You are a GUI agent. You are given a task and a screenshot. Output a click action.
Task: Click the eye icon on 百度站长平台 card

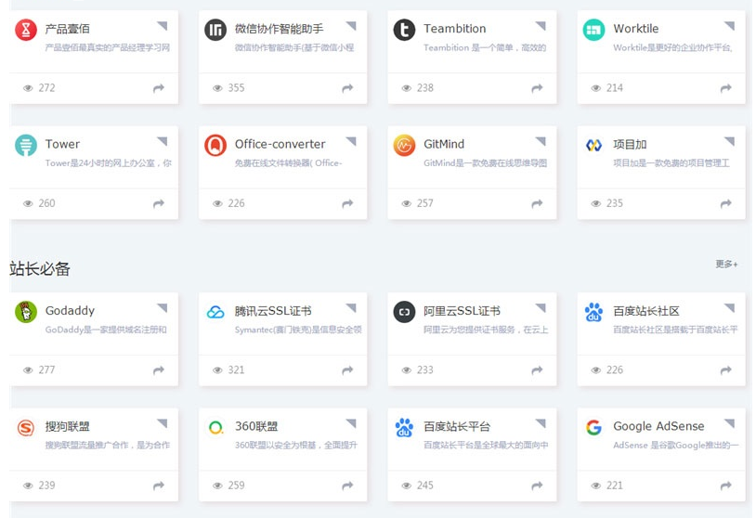click(407, 486)
